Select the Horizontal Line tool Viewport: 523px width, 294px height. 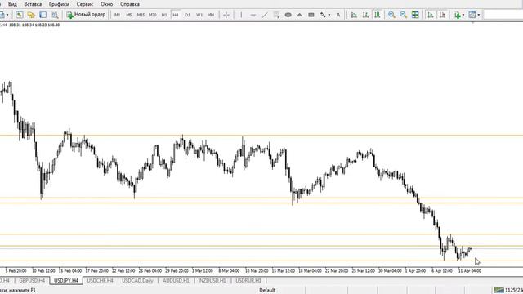pos(253,15)
